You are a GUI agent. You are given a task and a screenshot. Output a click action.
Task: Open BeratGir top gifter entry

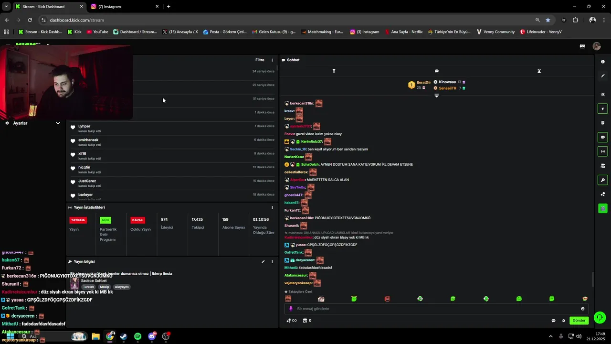[419, 85]
